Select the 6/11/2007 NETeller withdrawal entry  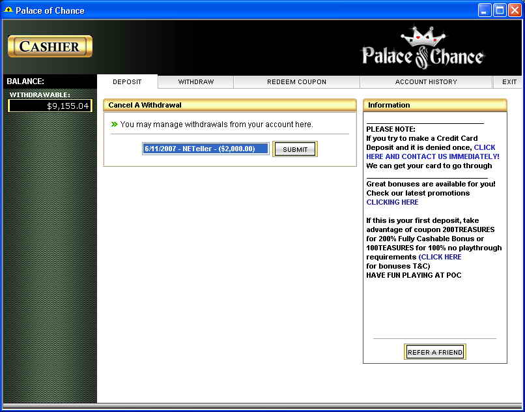pyautogui.click(x=205, y=149)
